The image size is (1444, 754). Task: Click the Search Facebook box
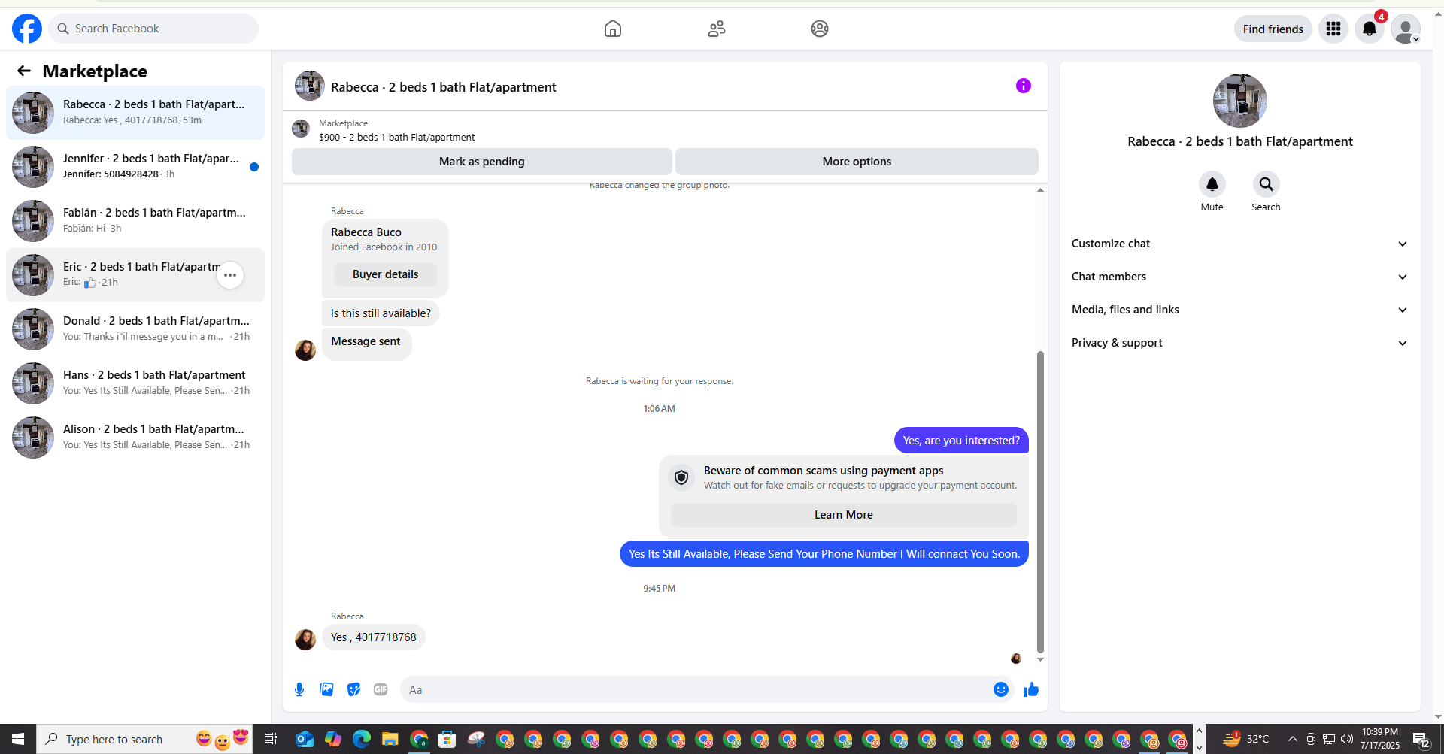tap(153, 29)
